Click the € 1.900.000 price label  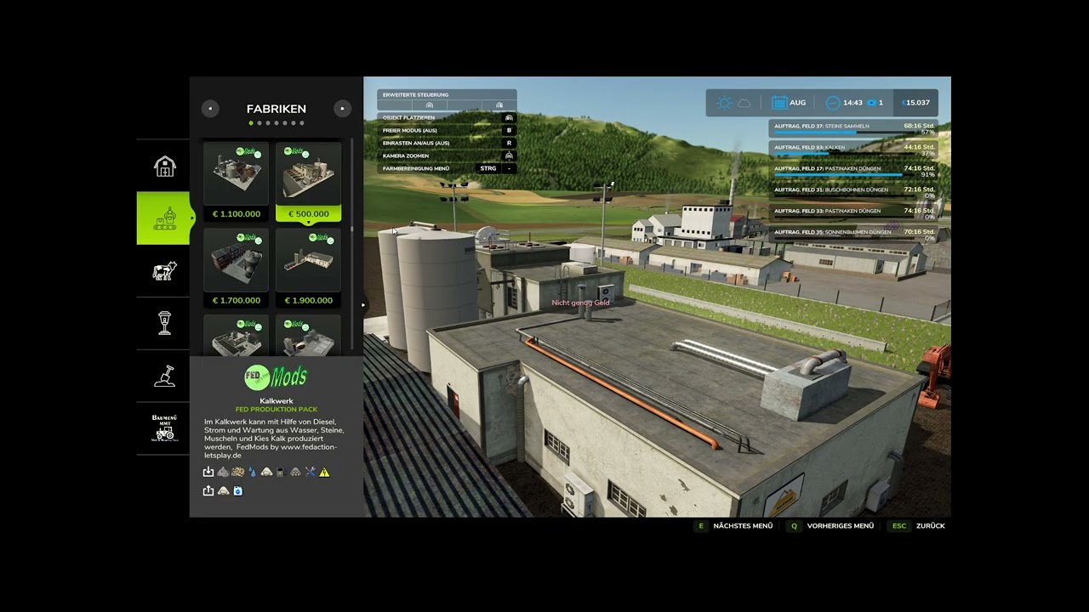tap(308, 300)
